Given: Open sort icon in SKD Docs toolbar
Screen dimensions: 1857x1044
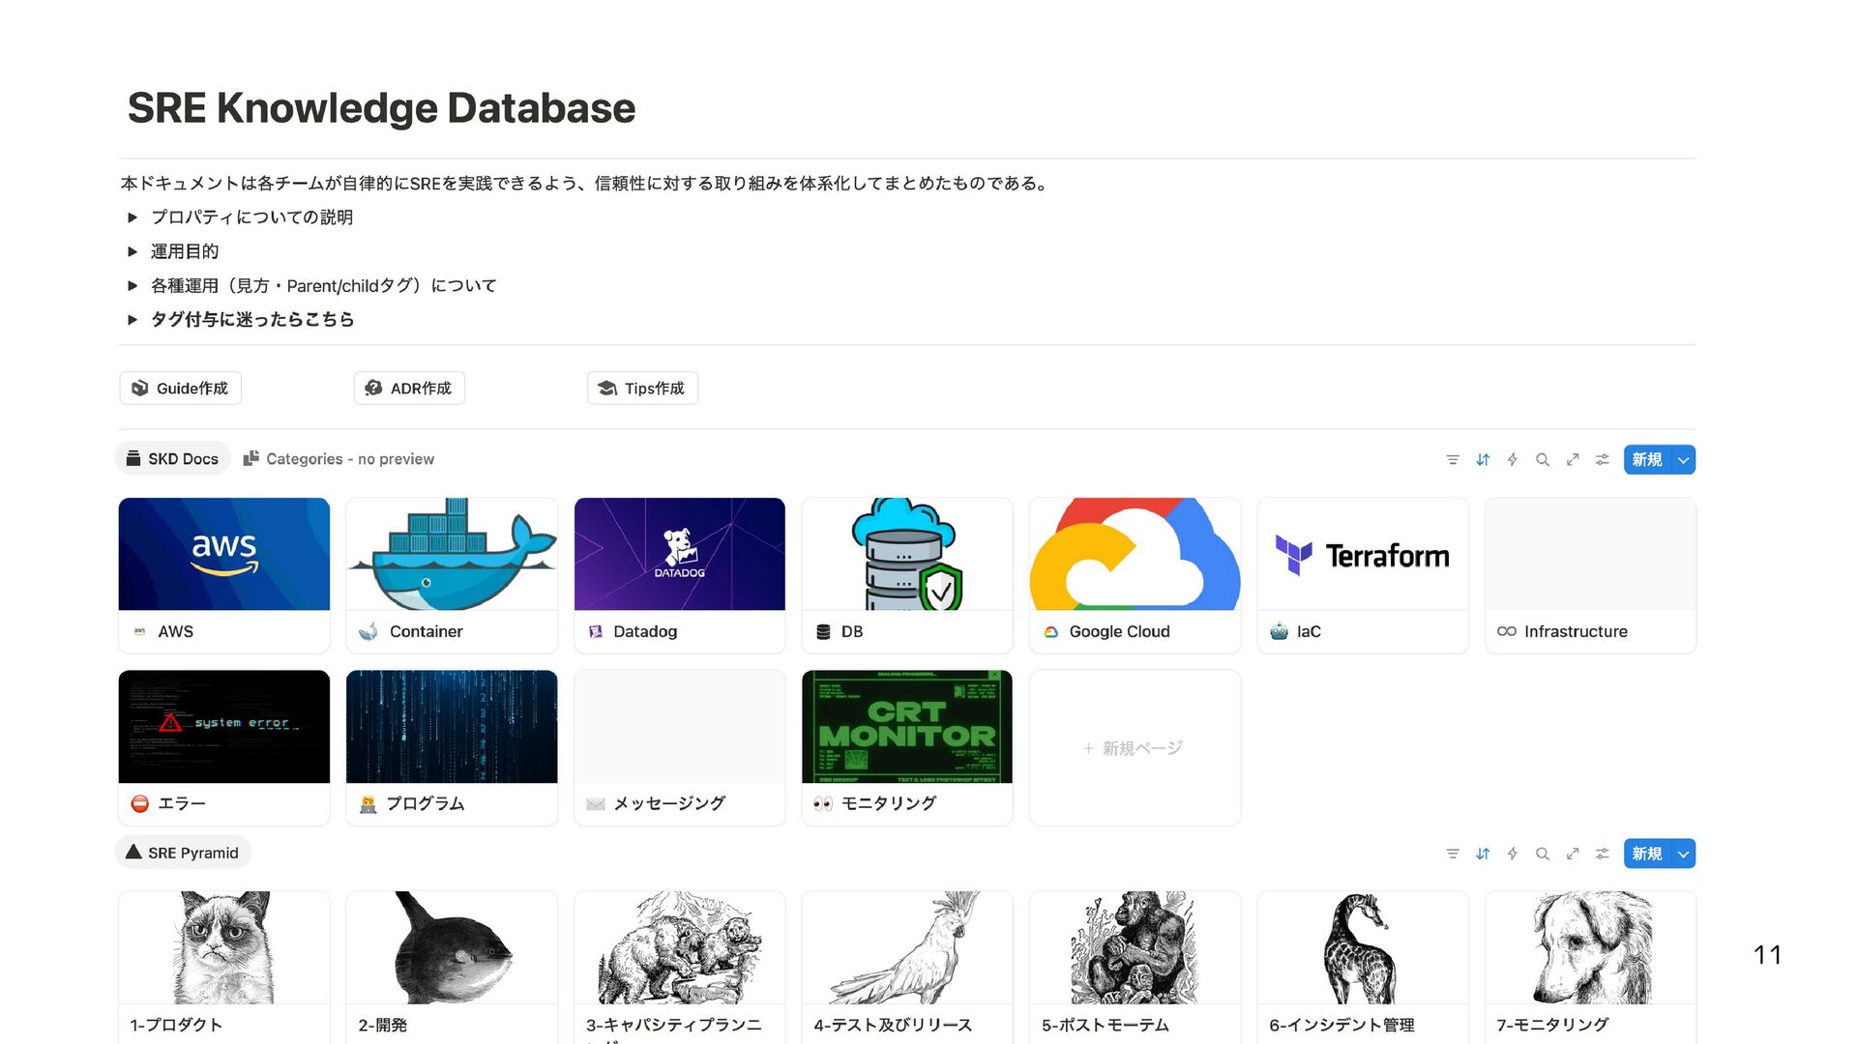Looking at the screenshot, I should (x=1483, y=459).
